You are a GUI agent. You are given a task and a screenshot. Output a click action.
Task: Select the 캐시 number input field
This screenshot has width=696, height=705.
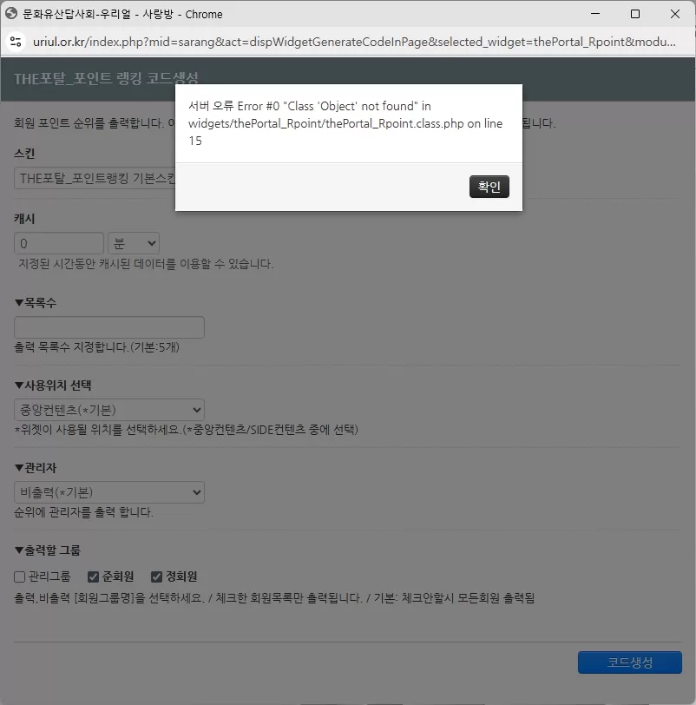click(x=58, y=242)
